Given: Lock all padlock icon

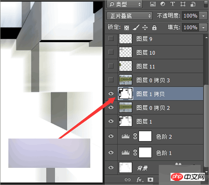Looking at the screenshot, I should pyautogui.click(x=154, y=28).
